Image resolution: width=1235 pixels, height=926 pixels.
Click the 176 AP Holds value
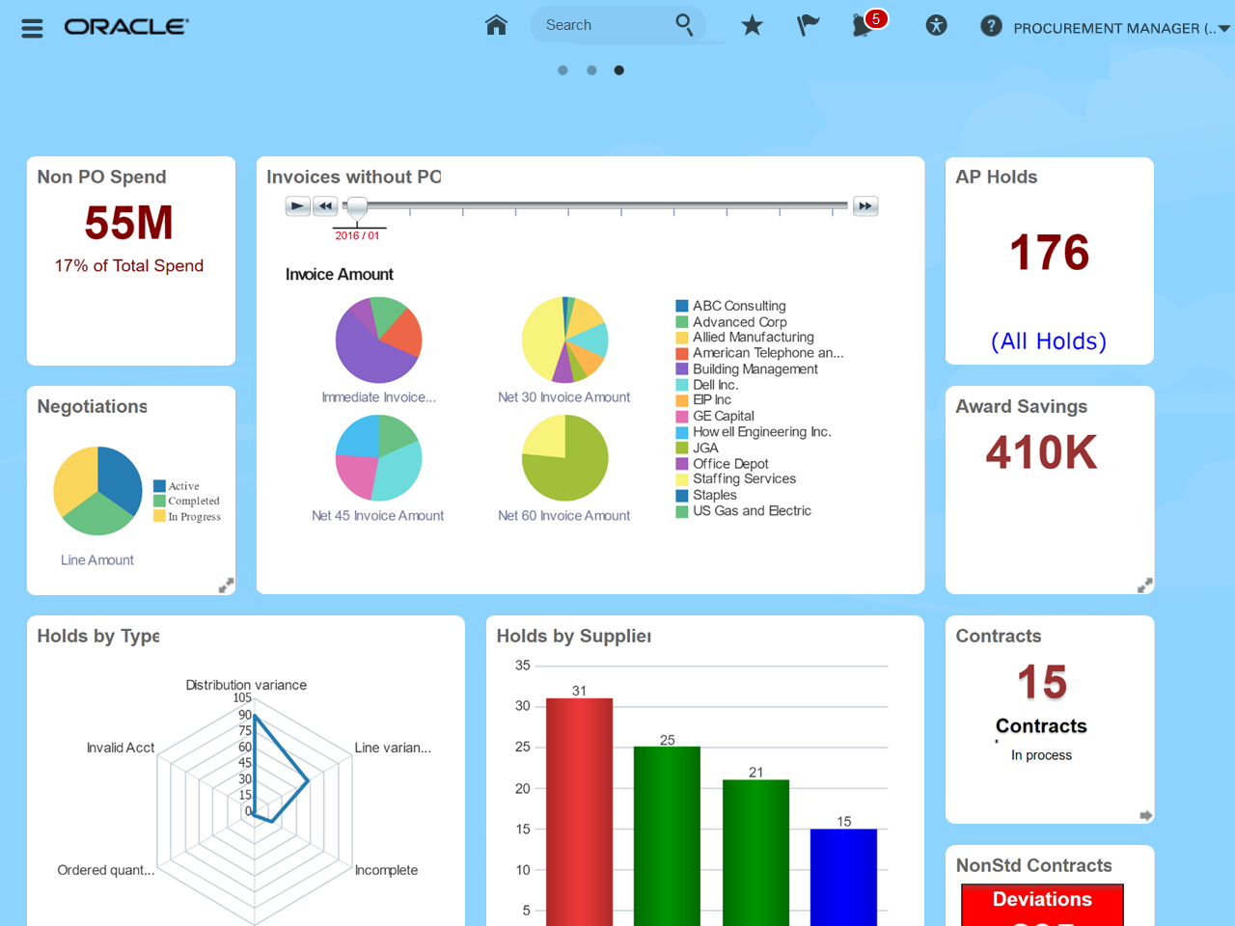(1050, 253)
